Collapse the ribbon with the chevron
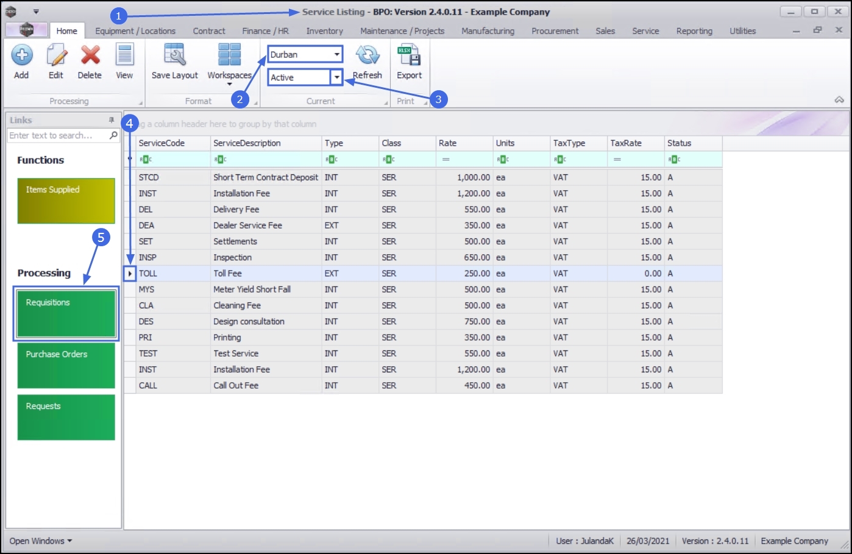The height and width of the screenshot is (554, 852). coord(839,99)
